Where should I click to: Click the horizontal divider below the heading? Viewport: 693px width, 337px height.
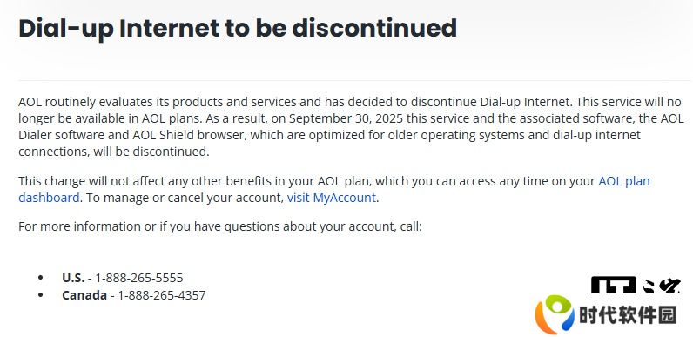coord(354,80)
